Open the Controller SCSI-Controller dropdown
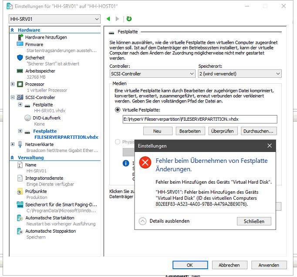Screen dimensions: 297x277 pyautogui.click(x=152, y=74)
